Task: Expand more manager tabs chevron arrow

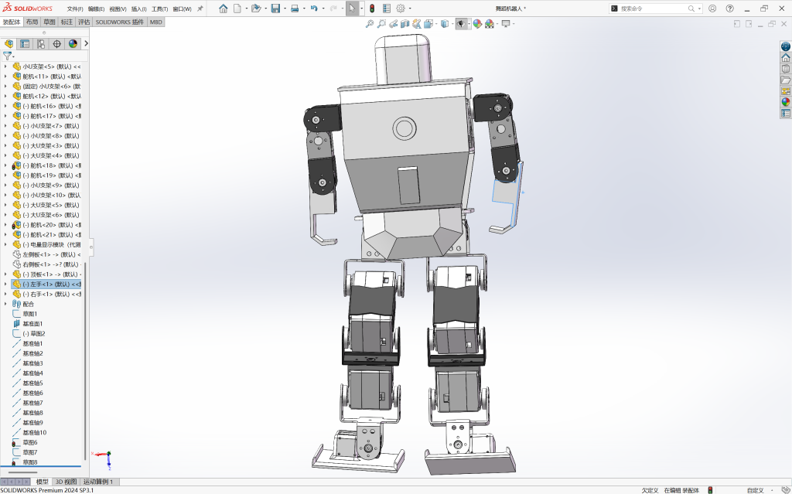Action: tap(86, 43)
